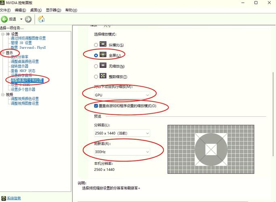Maximize the NVIDIA 控制面板 window

coord(256,3)
